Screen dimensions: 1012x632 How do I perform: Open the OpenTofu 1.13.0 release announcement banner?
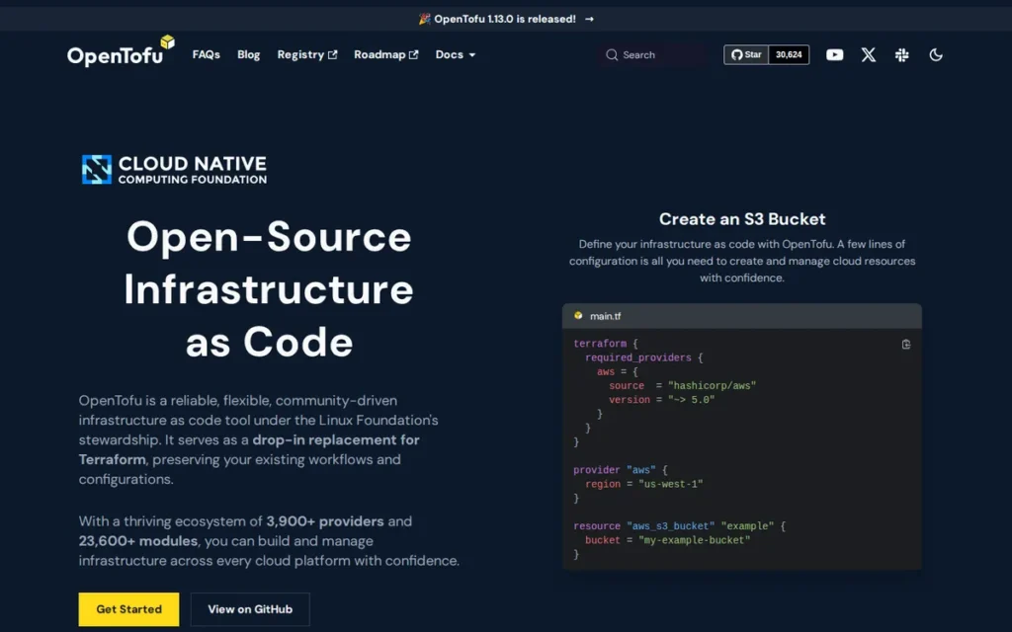(506, 19)
